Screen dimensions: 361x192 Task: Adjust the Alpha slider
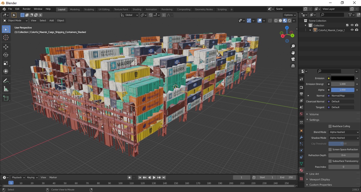343,90
